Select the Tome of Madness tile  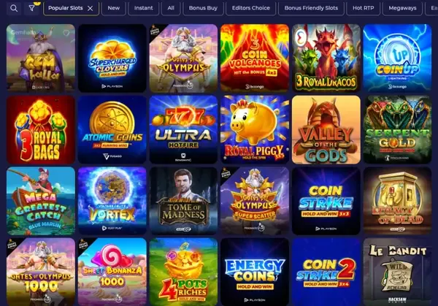pyautogui.click(x=183, y=201)
